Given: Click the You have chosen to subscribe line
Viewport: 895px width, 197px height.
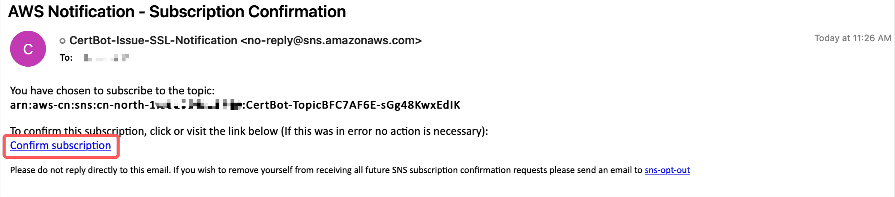Looking at the screenshot, I should tap(112, 91).
